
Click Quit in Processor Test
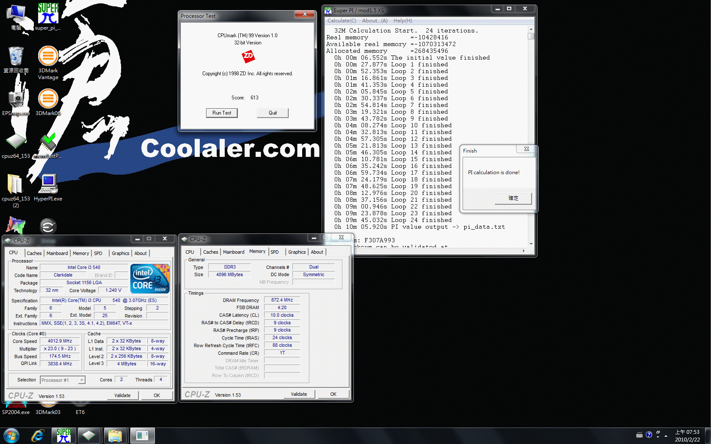(x=273, y=113)
